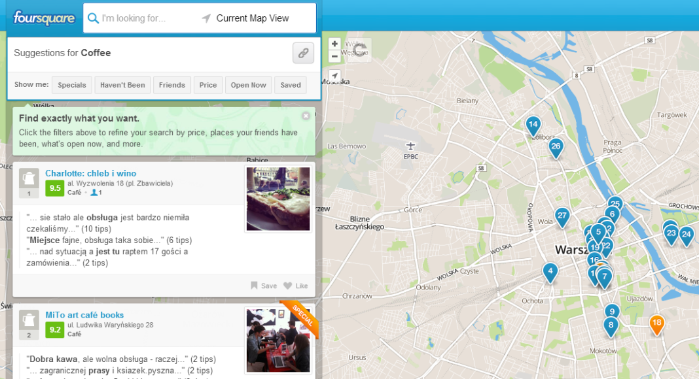The width and height of the screenshot is (699, 379).
Task: Open MiTo art café photo thumbnail
Action: [x=278, y=340]
